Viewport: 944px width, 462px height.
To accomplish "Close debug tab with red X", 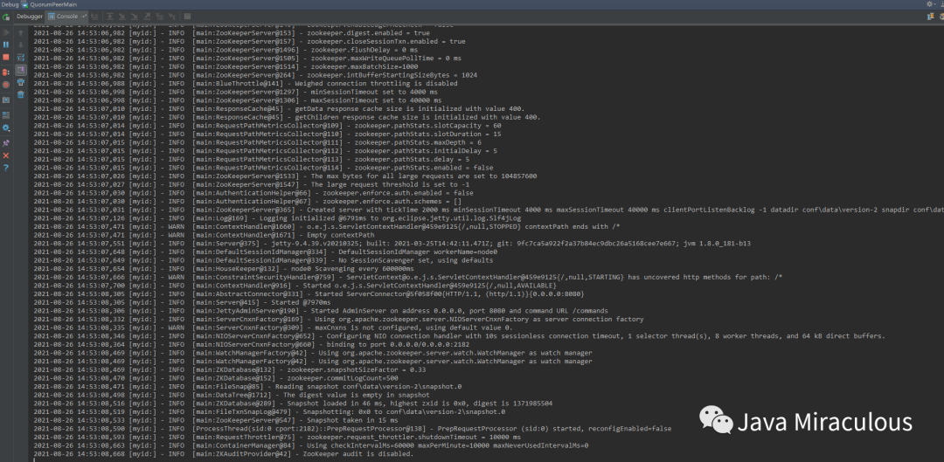I will [6, 155].
